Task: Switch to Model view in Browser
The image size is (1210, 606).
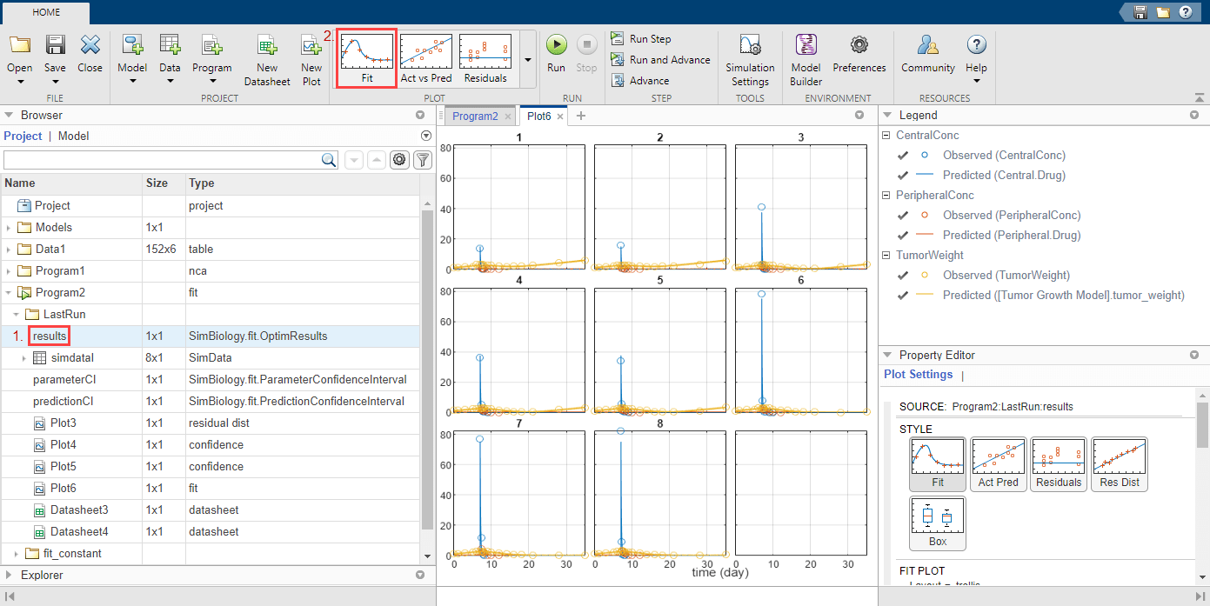Action: [x=73, y=137]
